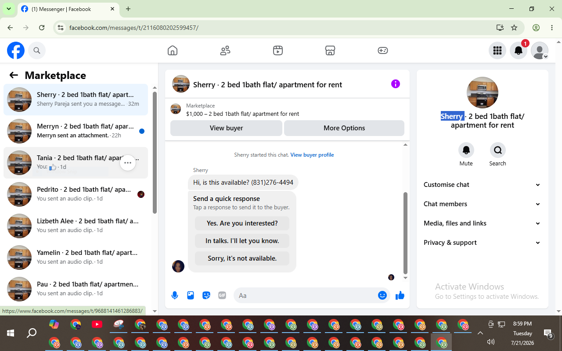Viewport: 562px width, 351px height.
Task: Open the Windows taskbar search
Action: 32,333
